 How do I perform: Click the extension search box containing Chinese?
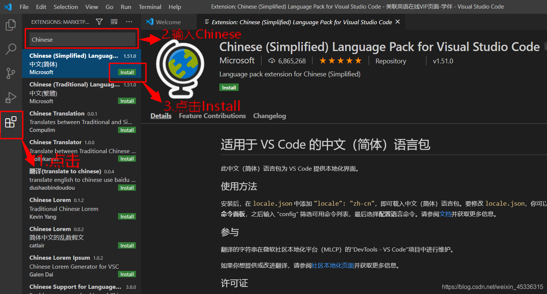(82, 39)
